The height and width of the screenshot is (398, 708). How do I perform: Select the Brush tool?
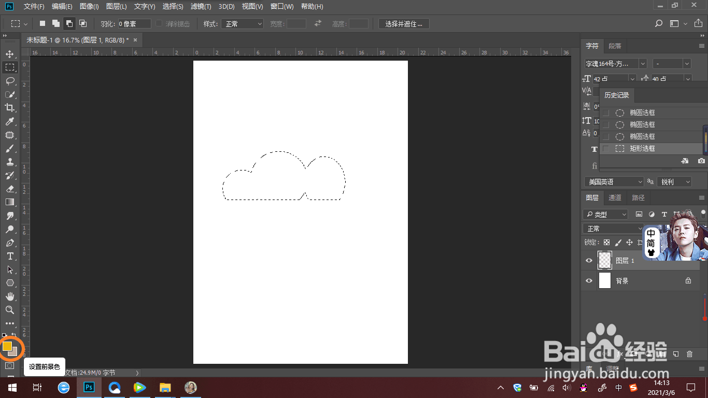(x=10, y=148)
